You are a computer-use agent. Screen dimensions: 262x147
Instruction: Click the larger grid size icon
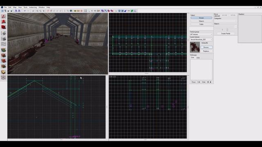[x=11, y=11]
